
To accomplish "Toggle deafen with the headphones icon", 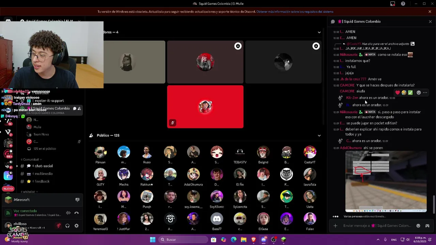I will click(x=67, y=226).
